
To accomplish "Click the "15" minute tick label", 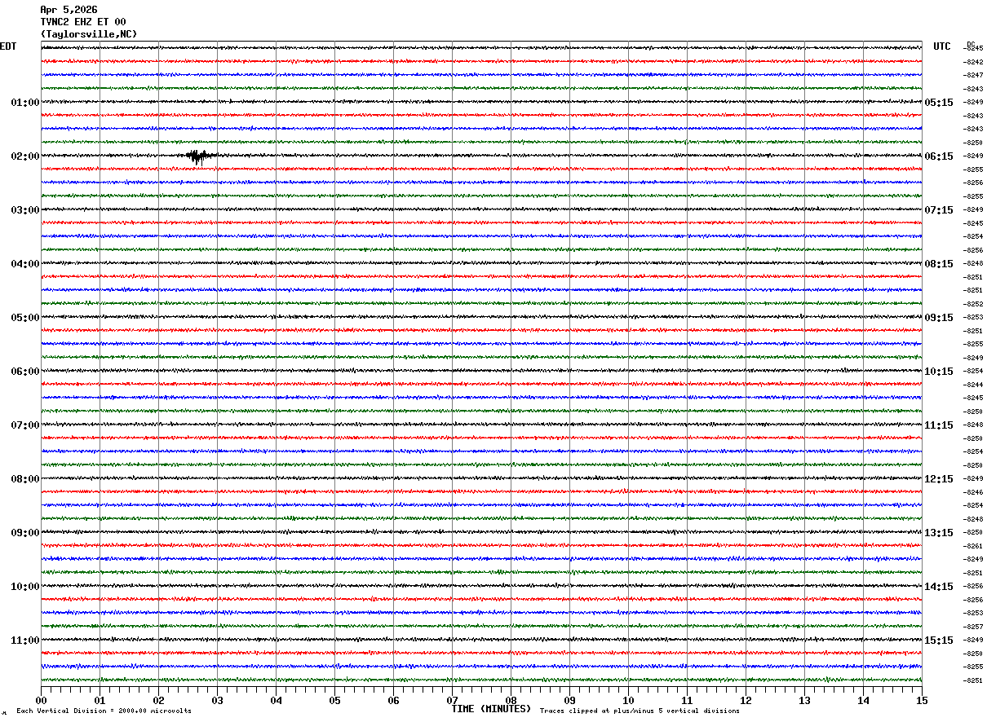I will pyautogui.click(x=922, y=701).
